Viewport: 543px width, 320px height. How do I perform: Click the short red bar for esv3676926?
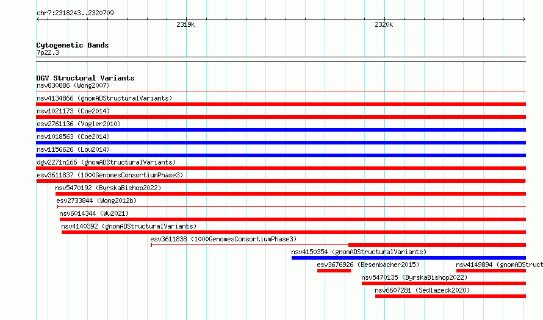coord(334,271)
